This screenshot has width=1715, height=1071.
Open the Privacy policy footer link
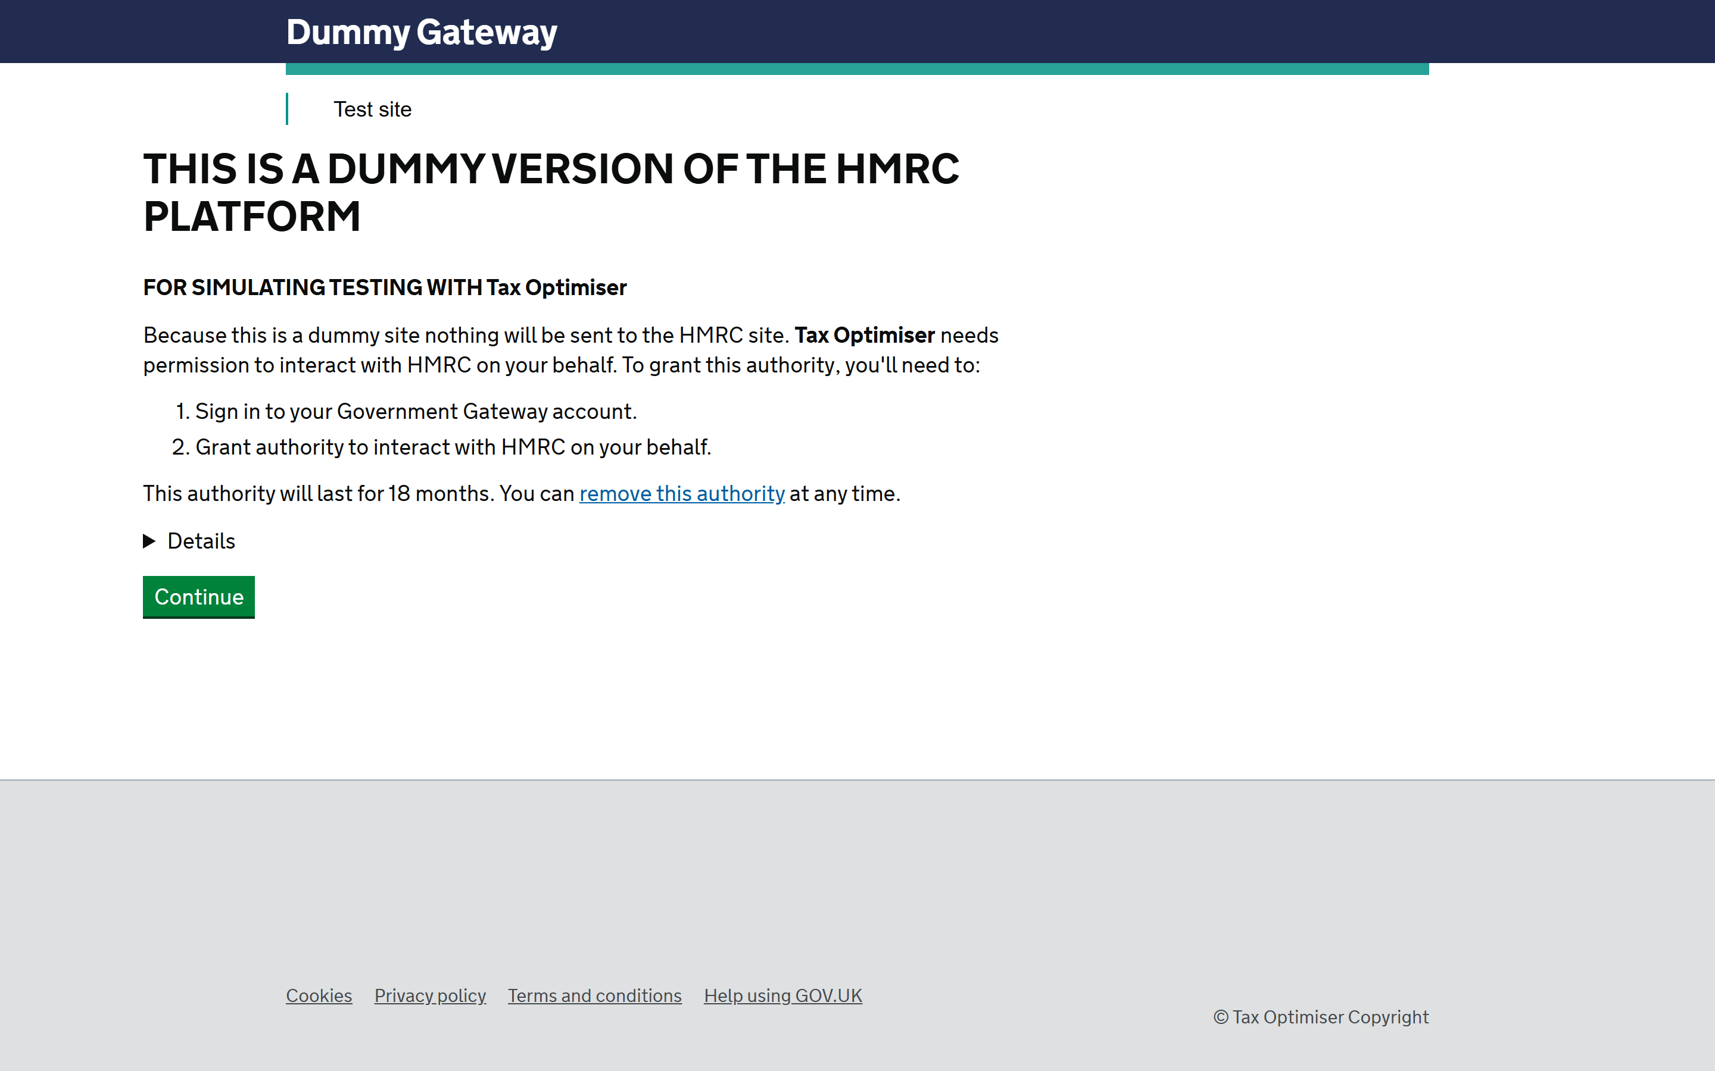430,995
